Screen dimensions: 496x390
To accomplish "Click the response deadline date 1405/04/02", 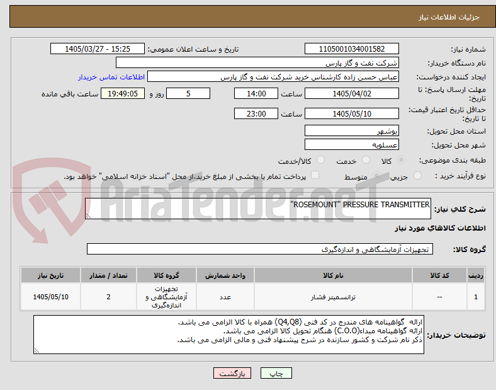I will [x=352, y=93].
